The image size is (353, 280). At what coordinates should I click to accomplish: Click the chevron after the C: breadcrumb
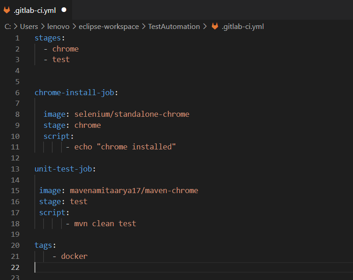click(16, 27)
